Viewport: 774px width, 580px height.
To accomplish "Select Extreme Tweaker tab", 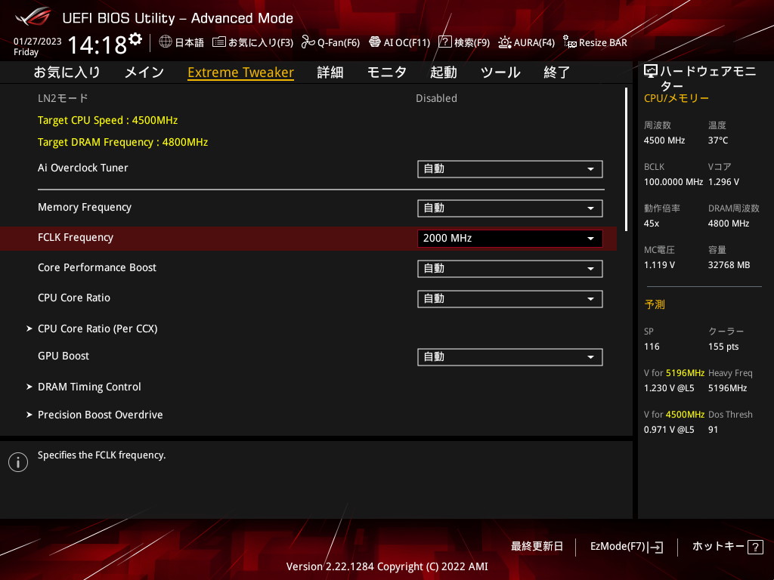I will [241, 72].
